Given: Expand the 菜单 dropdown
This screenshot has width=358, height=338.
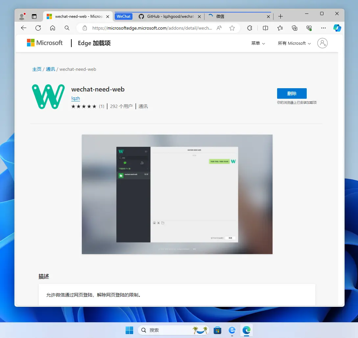Looking at the screenshot, I should click(x=258, y=43).
